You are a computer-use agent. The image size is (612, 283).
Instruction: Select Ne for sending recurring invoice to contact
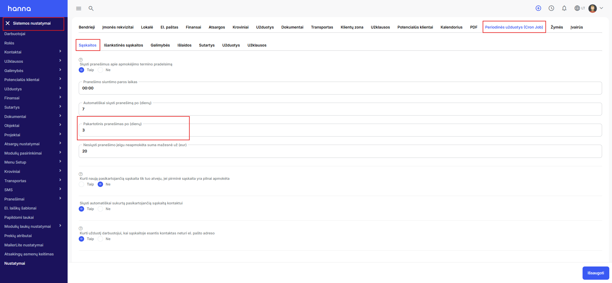[x=100, y=209]
